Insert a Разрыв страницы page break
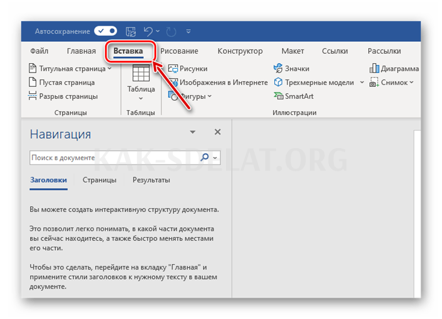 point(63,96)
